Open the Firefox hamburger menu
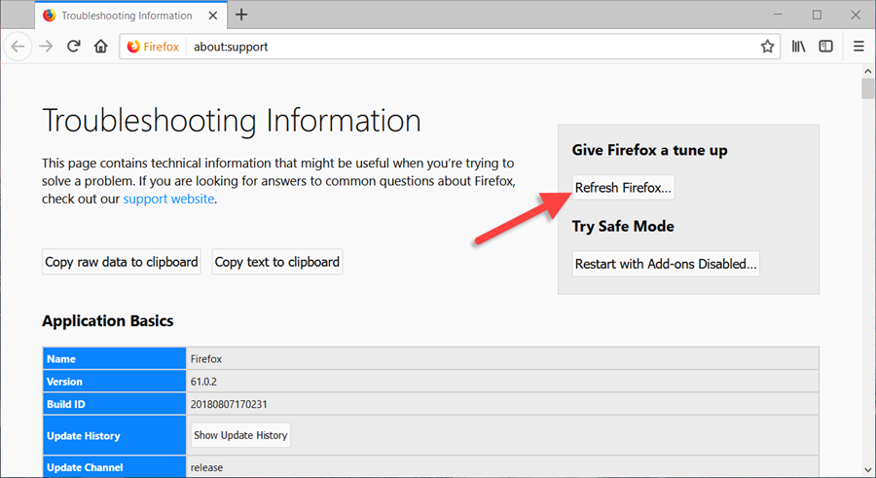This screenshot has width=876, height=478. pyautogui.click(x=858, y=47)
